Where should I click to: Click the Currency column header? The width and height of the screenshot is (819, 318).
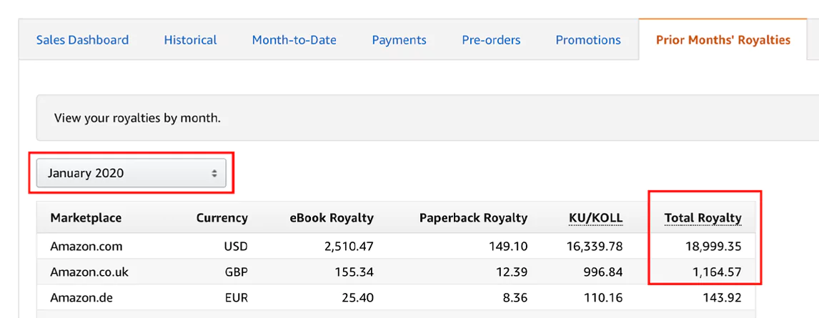point(222,218)
